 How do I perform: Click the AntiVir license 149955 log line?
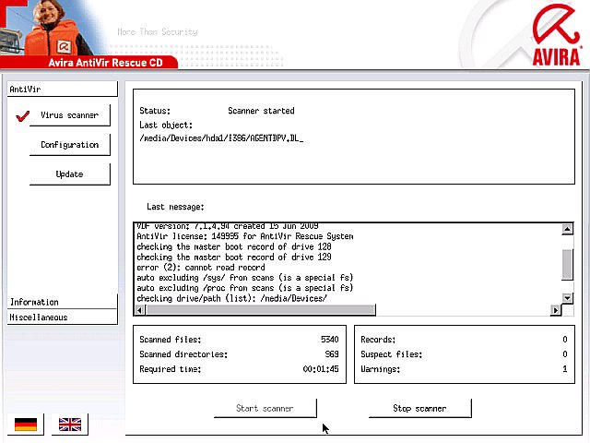[x=244, y=236]
